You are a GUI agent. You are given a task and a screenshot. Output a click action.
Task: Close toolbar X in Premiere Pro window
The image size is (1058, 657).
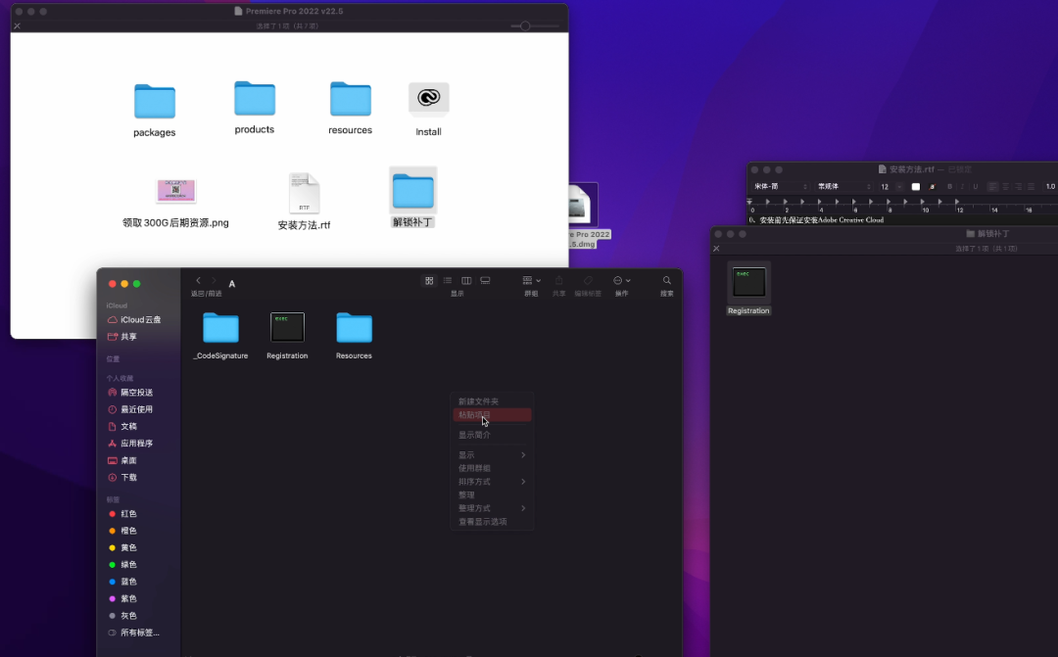[17, 25]
